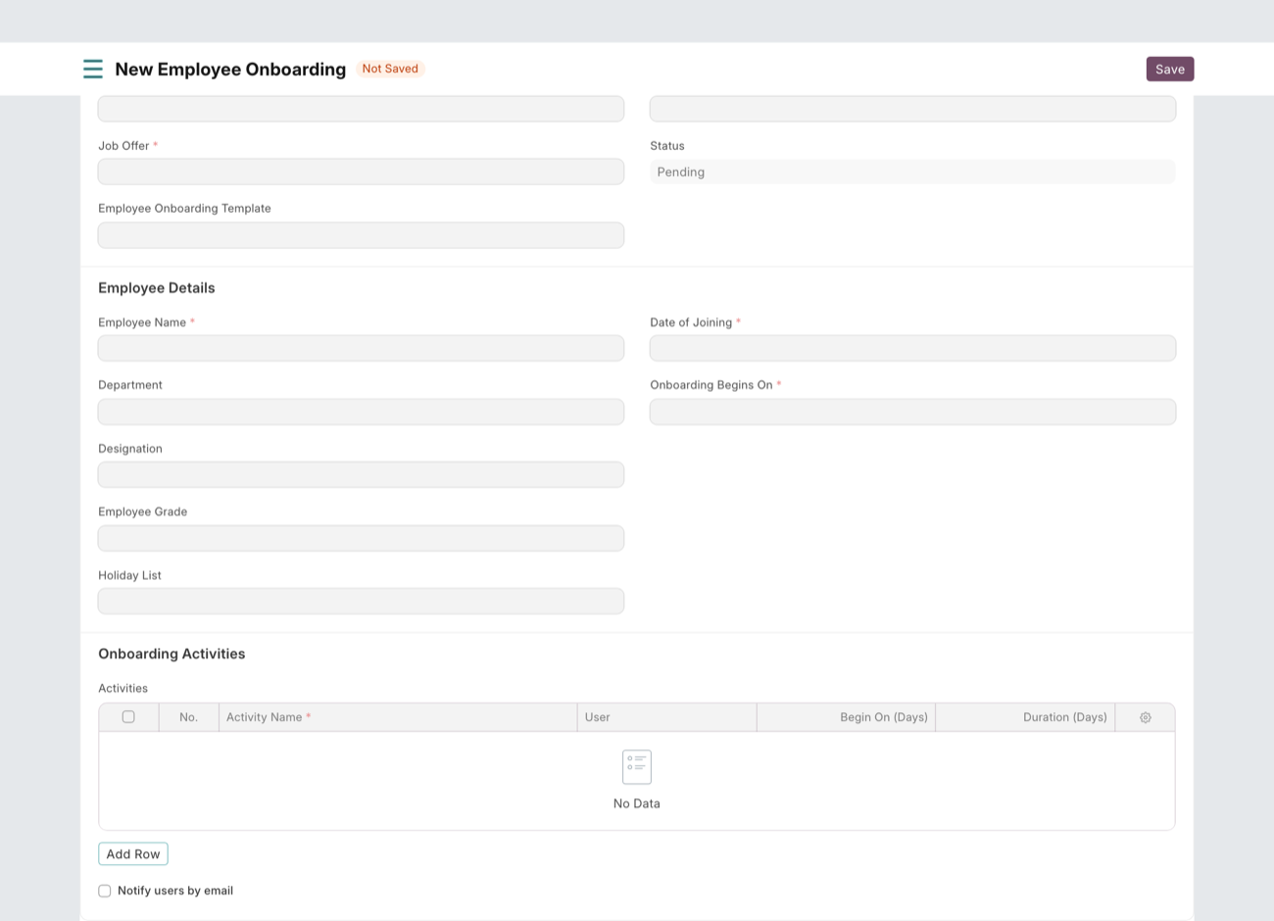Open the Designation field
Image resolution: width=1274 pixels, height=921 pixels.
pyautogui.click(x=361, y=474)
